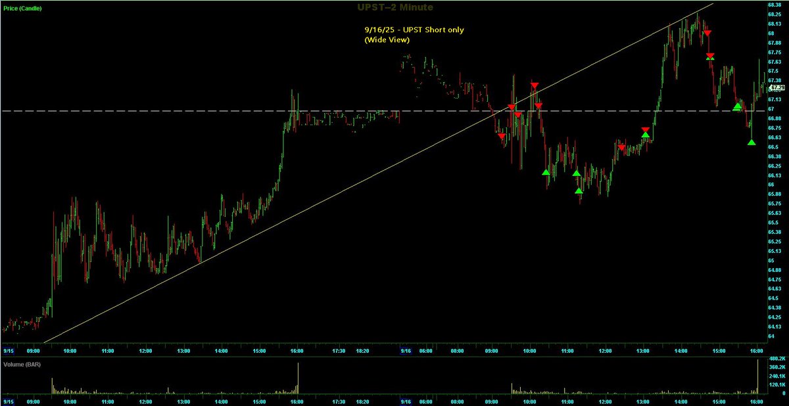Click the tall volume bar at 9/15 16:00
The width and height of the screenshot is (789, 406).
pos(298,378)
